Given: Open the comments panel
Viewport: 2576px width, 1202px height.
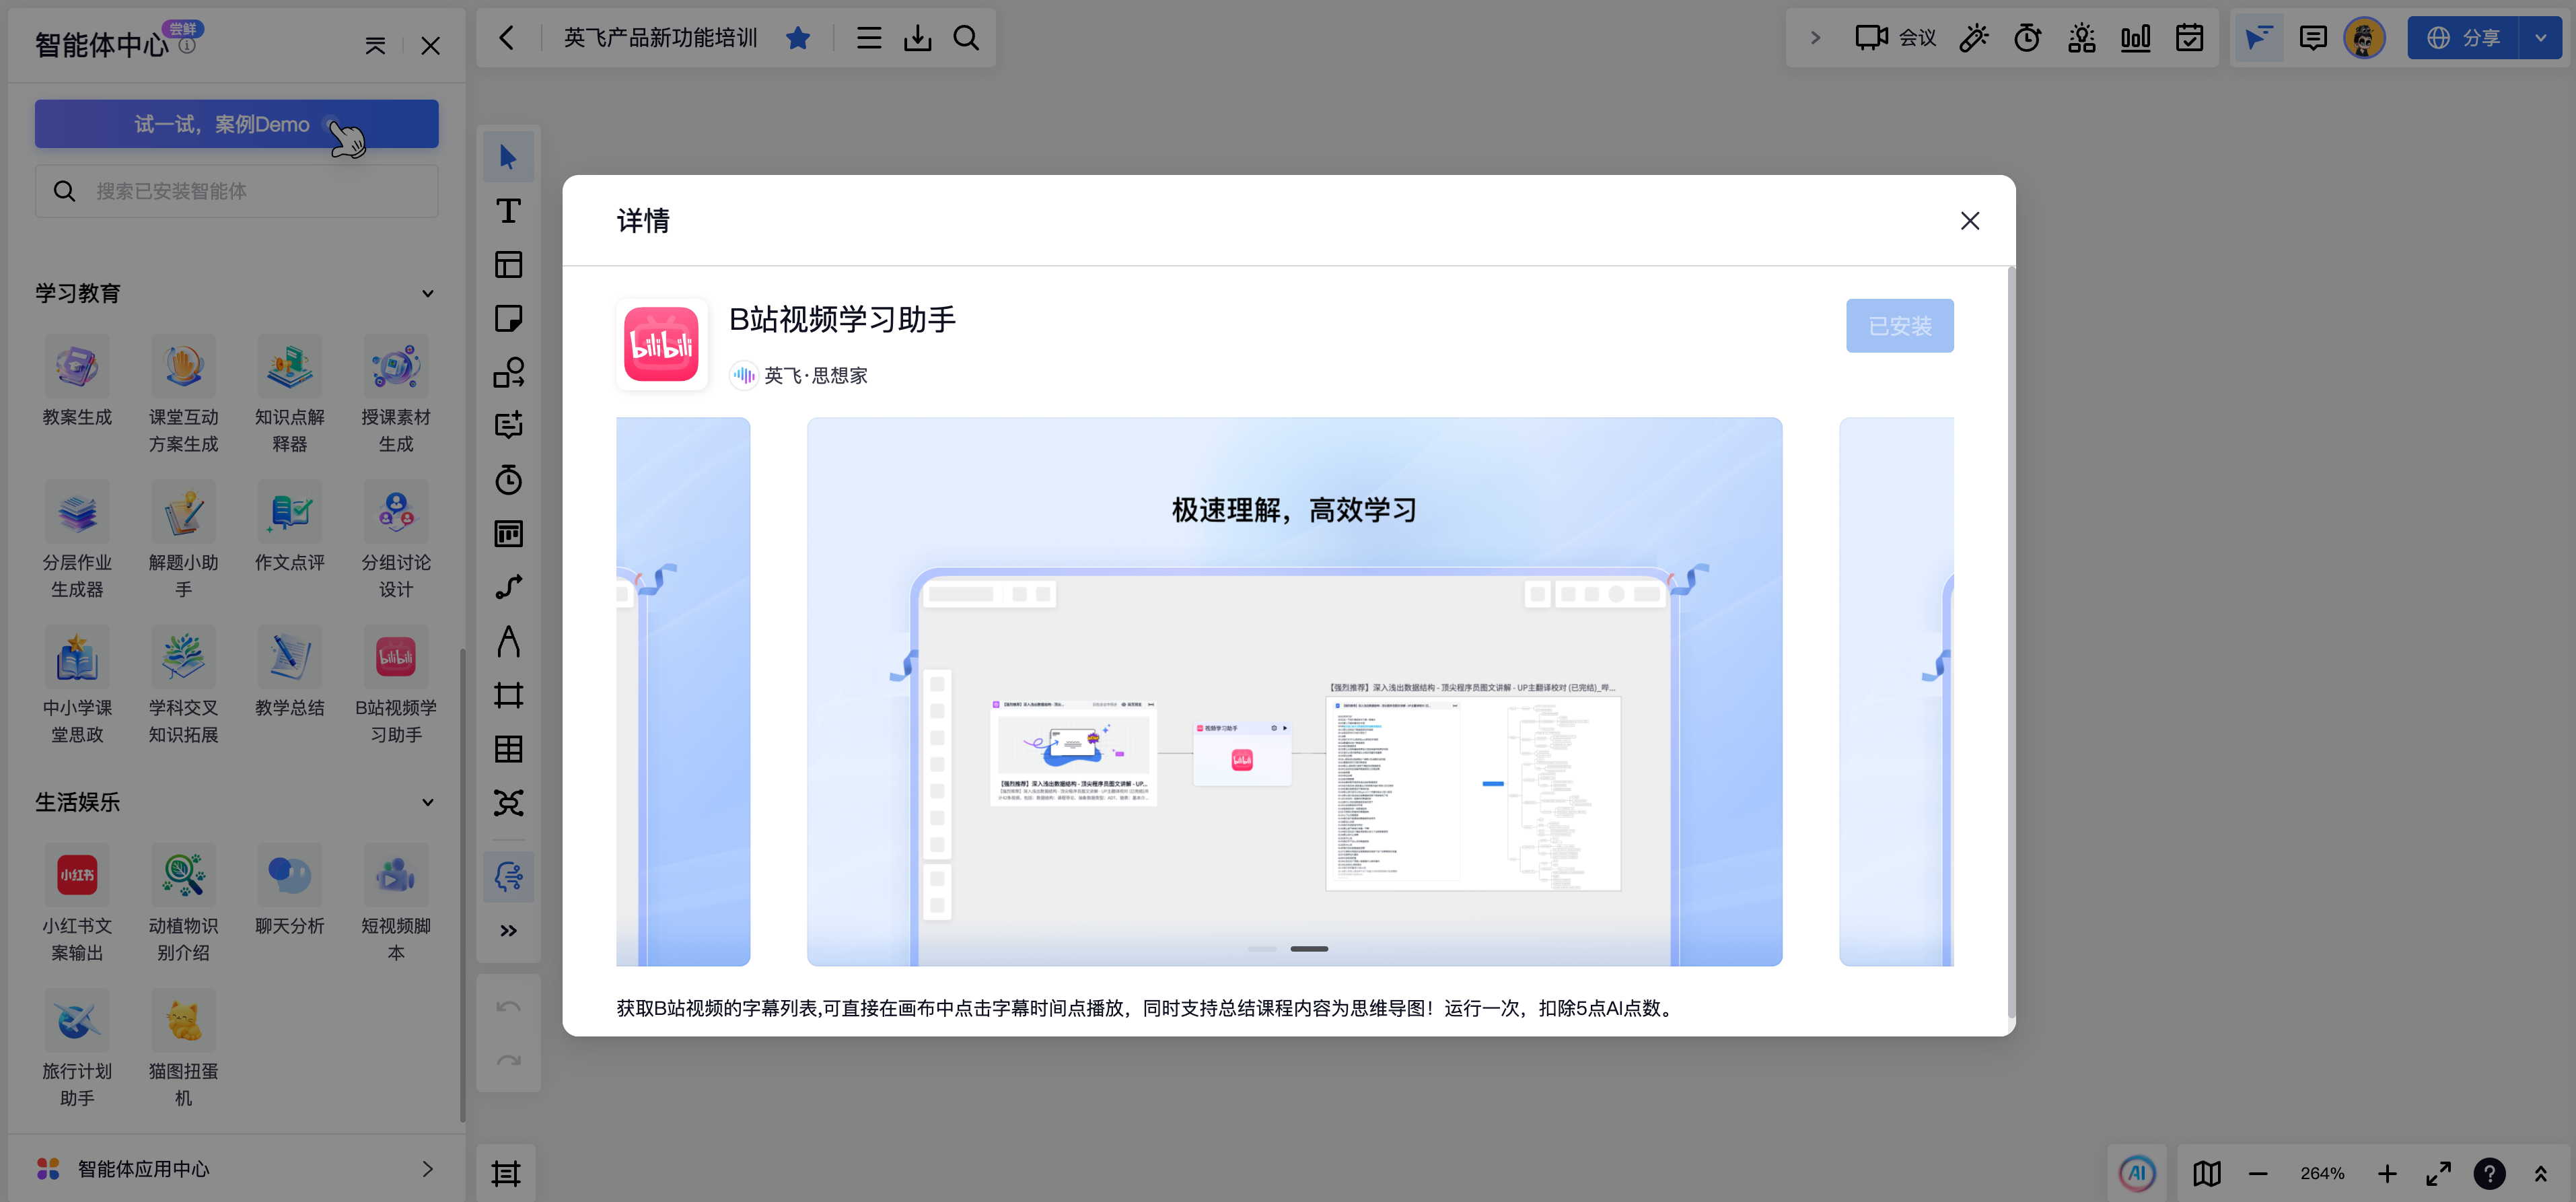Looking at the screenshot, I should (x=2313, y=38).
